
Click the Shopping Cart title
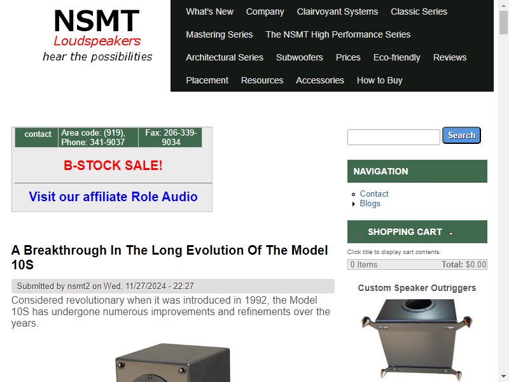point(405,232)
